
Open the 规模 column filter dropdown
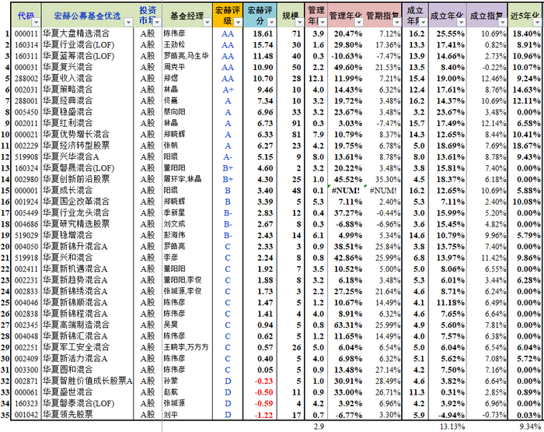click(299, 23)
